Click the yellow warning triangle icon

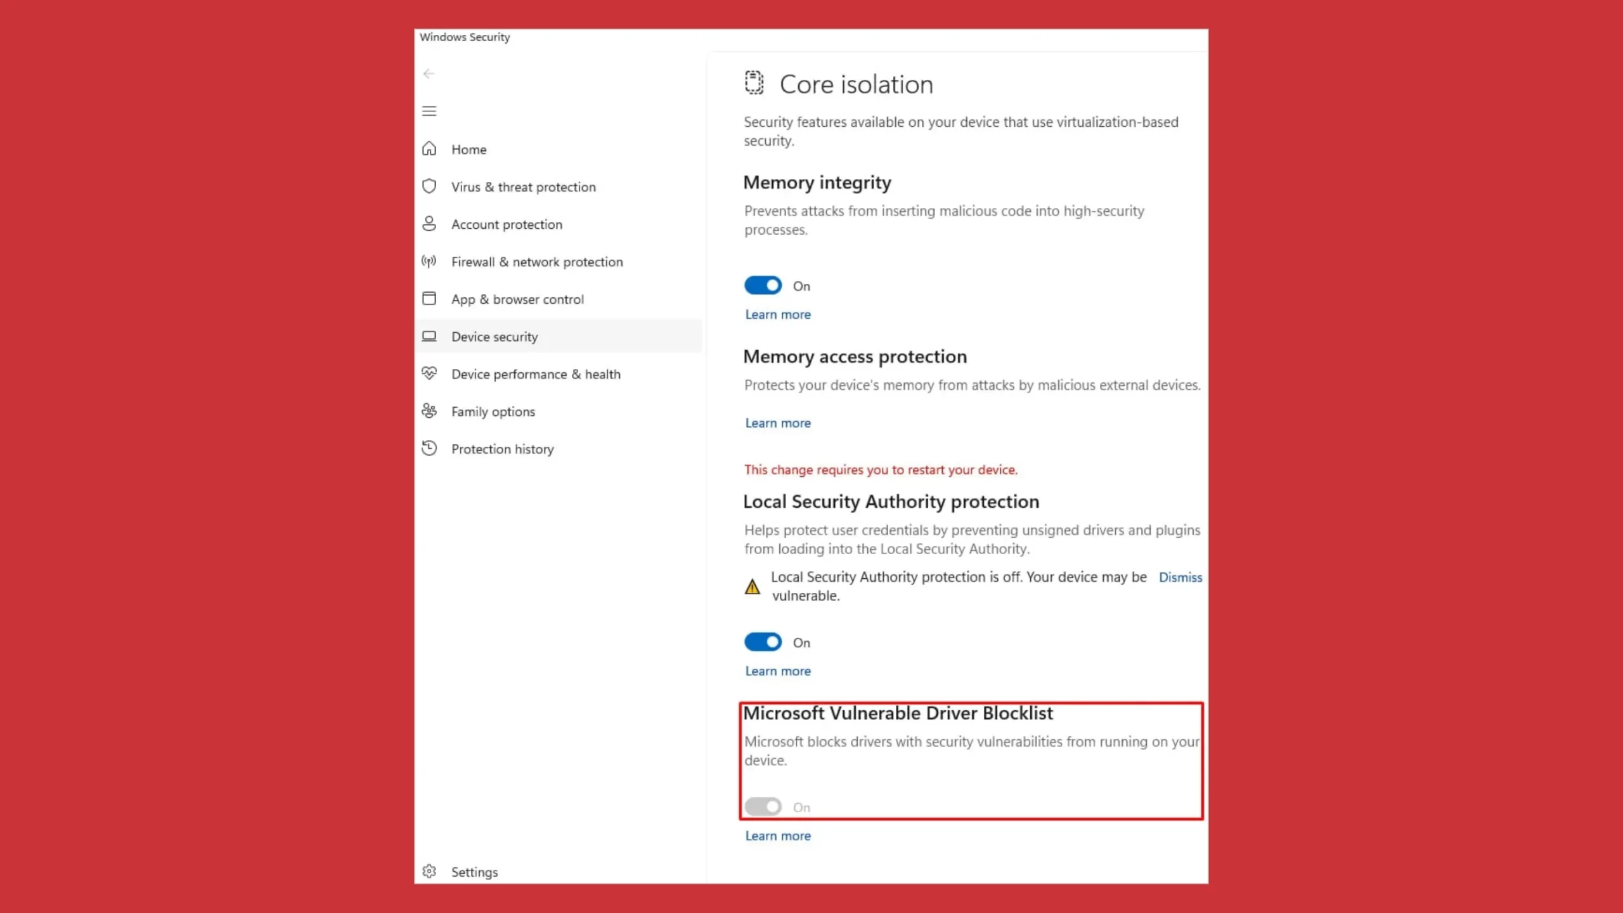(753, 586)
